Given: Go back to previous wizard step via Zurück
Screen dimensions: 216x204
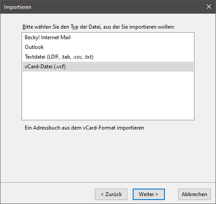Looking at the screenshot, I should (111, 194).
